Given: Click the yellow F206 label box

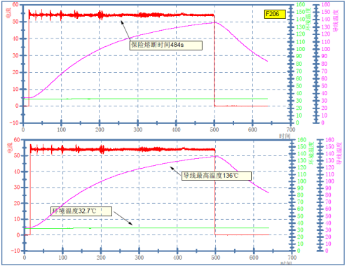Looking at the screenshot, I should pos(275,14).
